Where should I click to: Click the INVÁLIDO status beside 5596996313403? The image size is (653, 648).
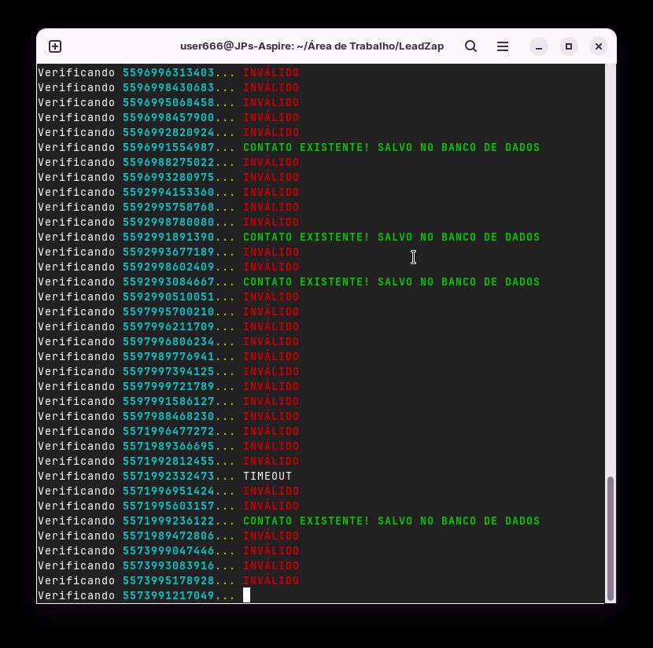(271, 73)
